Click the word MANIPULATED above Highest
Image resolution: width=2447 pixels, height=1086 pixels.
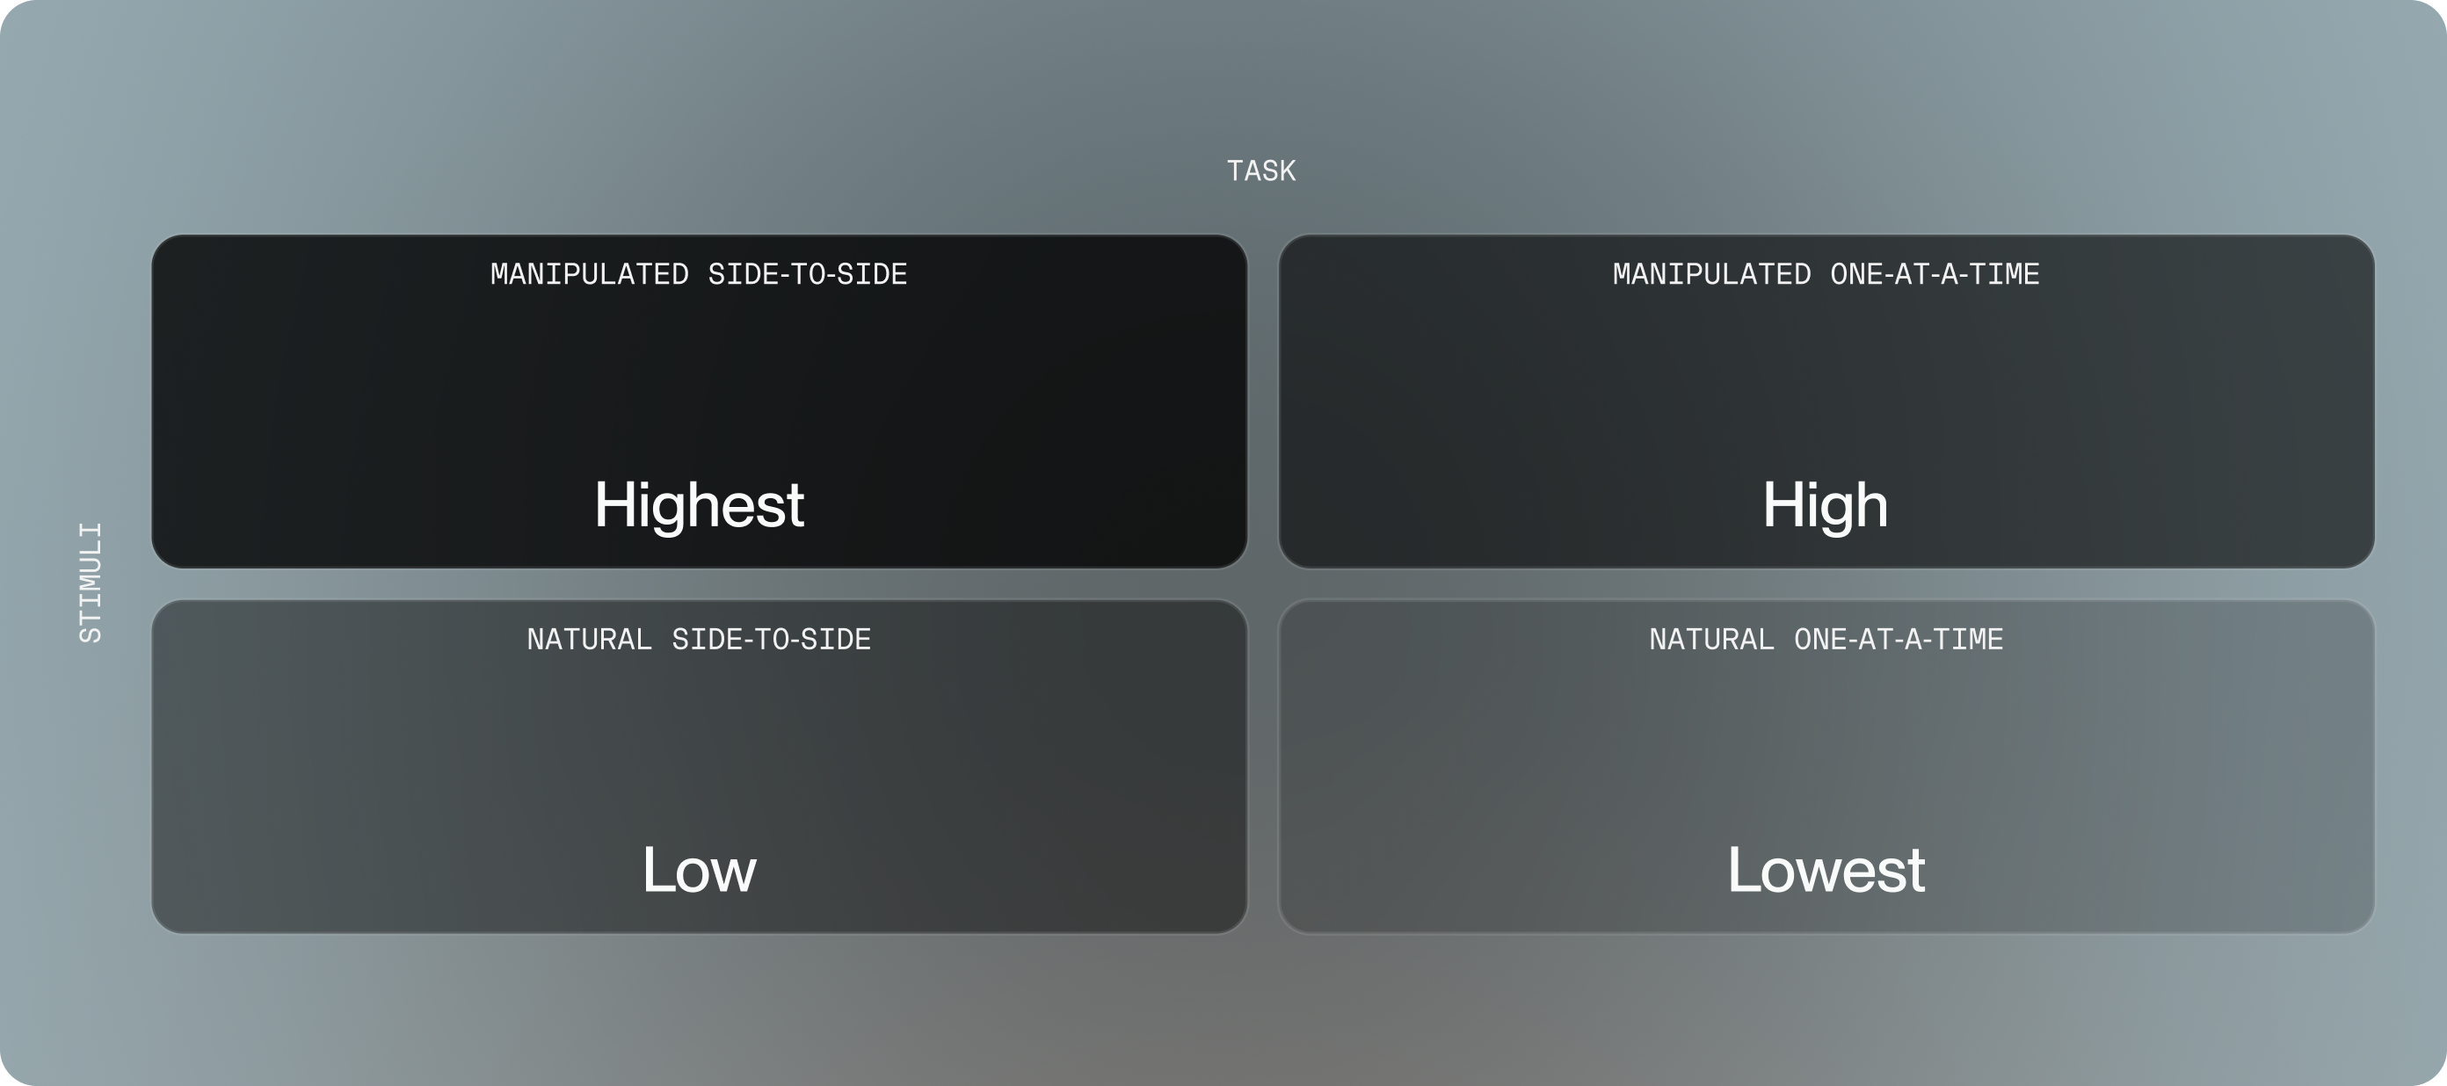tap(589, 274)
